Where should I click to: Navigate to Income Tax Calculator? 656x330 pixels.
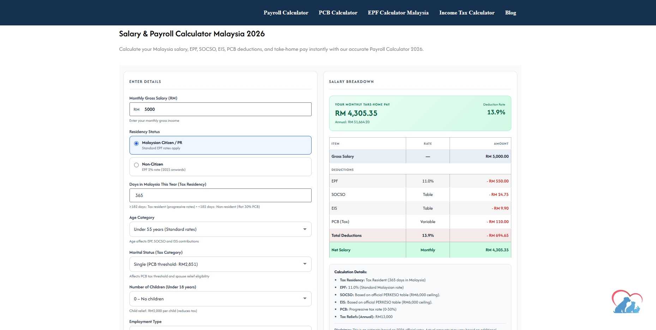tap(467, 13)
